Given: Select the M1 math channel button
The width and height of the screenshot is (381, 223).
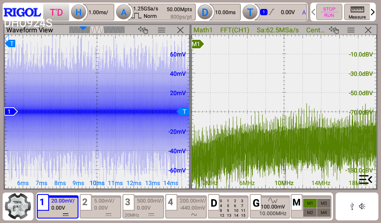Looking at the screenshot, I should (x=310, y=203).
